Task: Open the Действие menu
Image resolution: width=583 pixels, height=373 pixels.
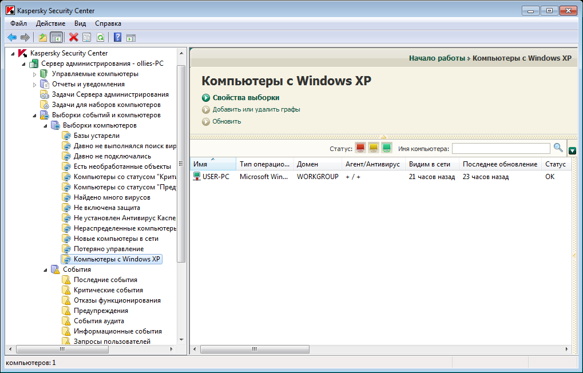Action: coord(50,23)
